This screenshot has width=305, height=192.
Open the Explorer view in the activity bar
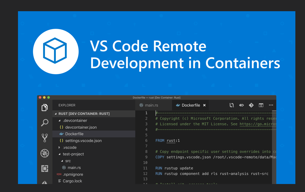point(45,108)
